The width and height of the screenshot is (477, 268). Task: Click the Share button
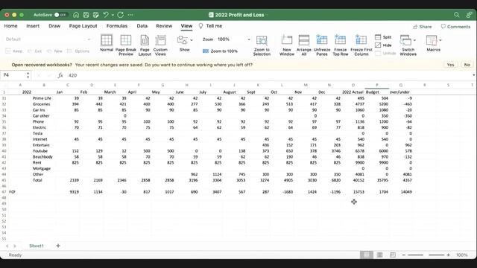coord(423,27)
